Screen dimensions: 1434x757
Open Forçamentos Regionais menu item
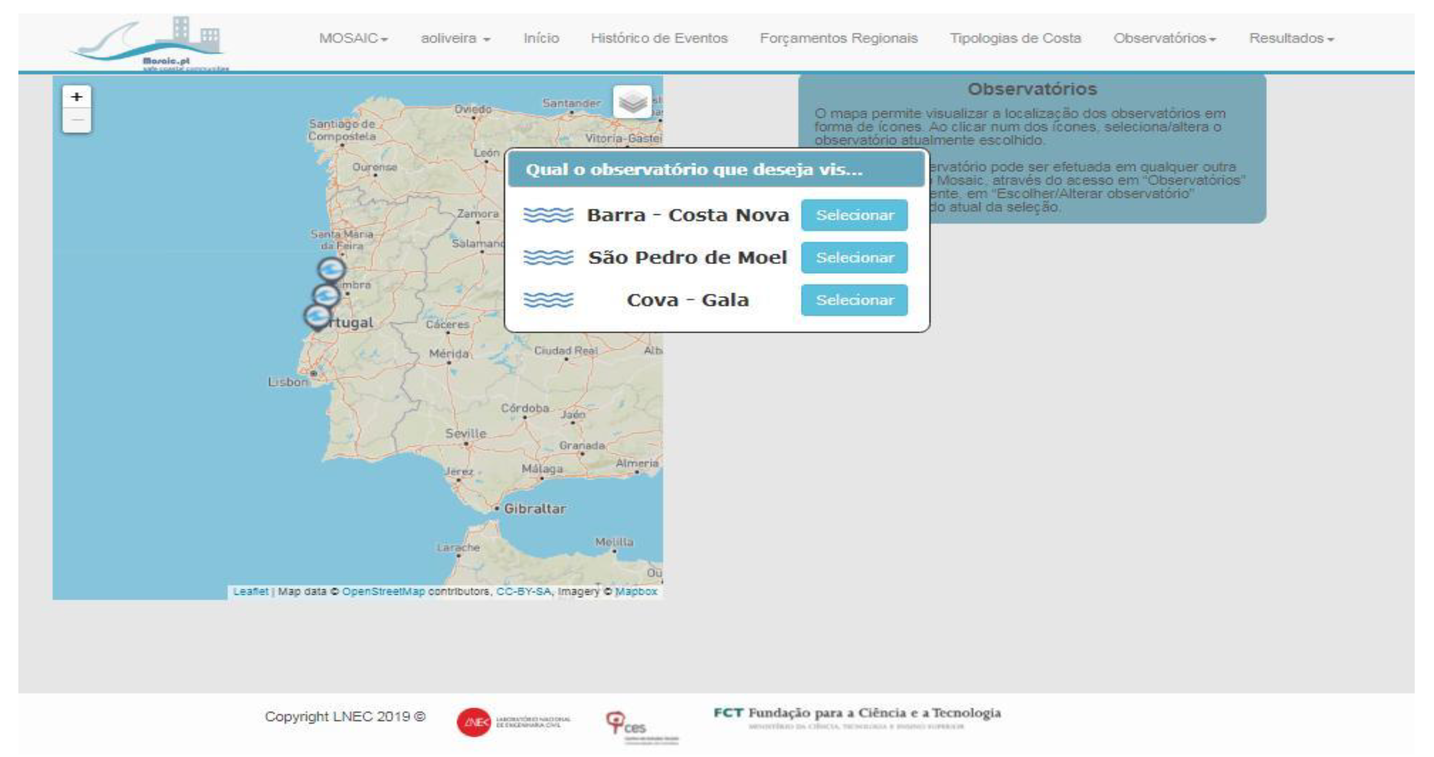838,38
